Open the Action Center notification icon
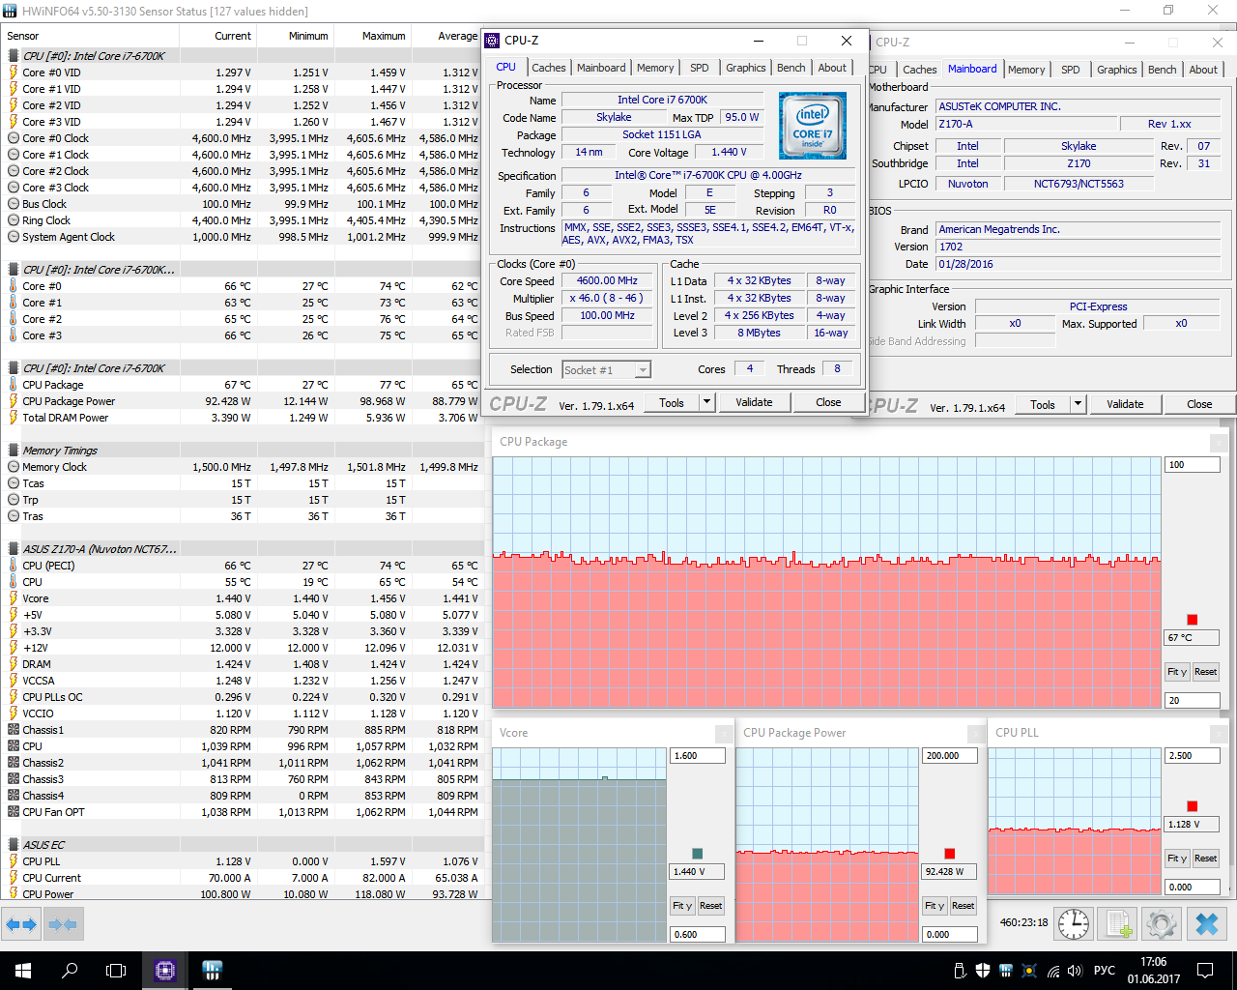 [1205, 970]
